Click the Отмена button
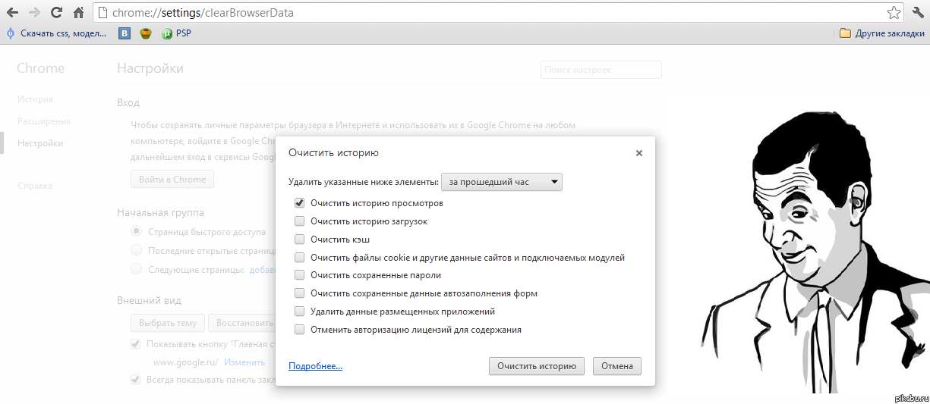The width and height of the screenshot is (930, 404). coord(616,366)
